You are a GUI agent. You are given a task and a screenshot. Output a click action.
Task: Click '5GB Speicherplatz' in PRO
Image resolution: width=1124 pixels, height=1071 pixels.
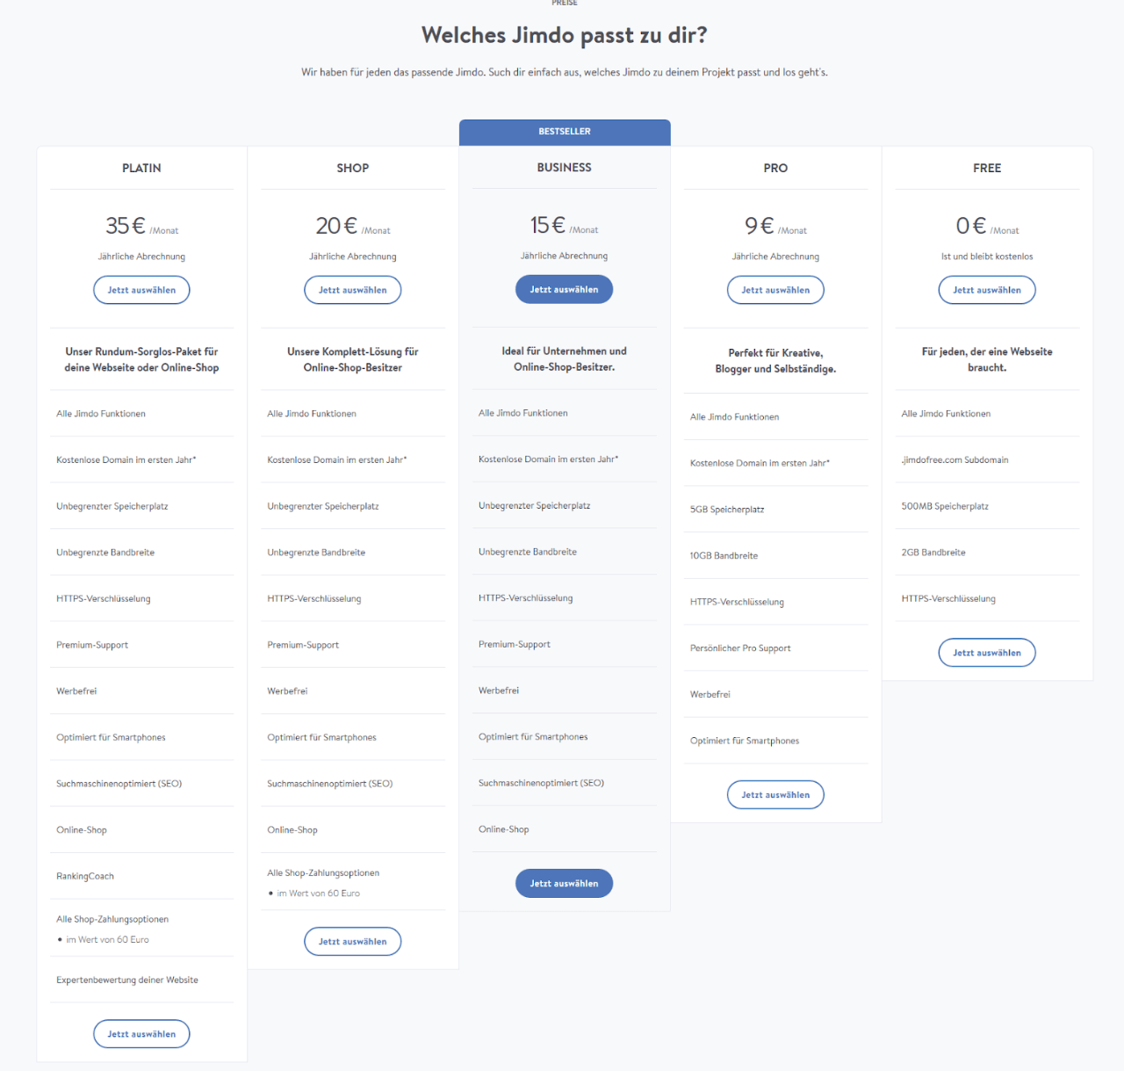[727, 510]
